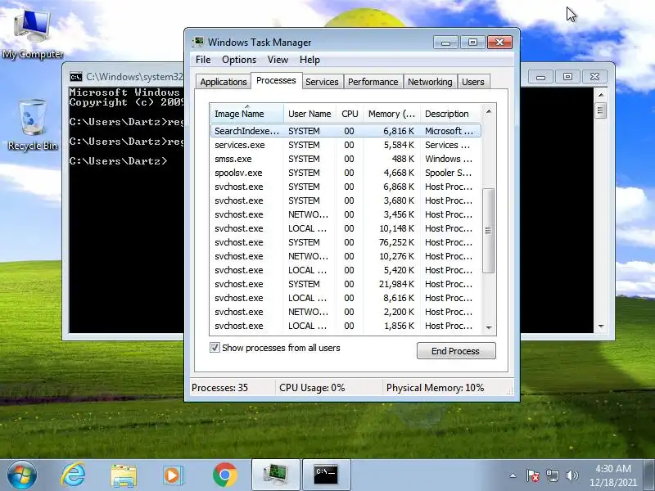Viewport: 655px width, 491px height.
Task: Click process list scroll up arrow
Action: 488,111
